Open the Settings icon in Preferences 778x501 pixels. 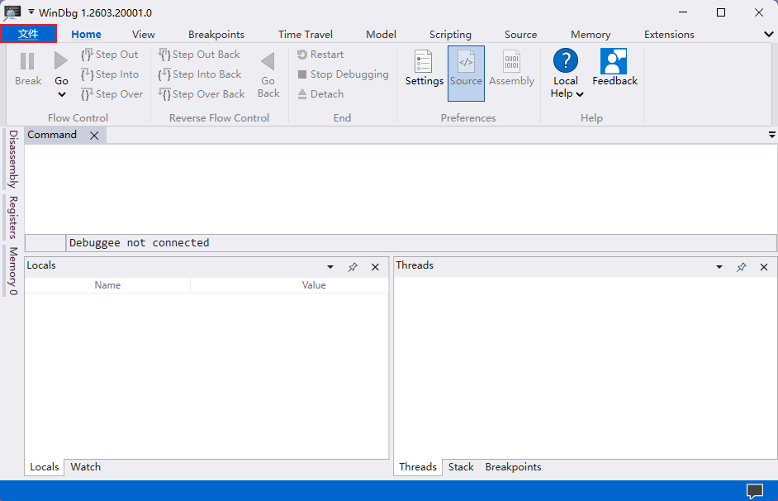click(x=424, y=63)
